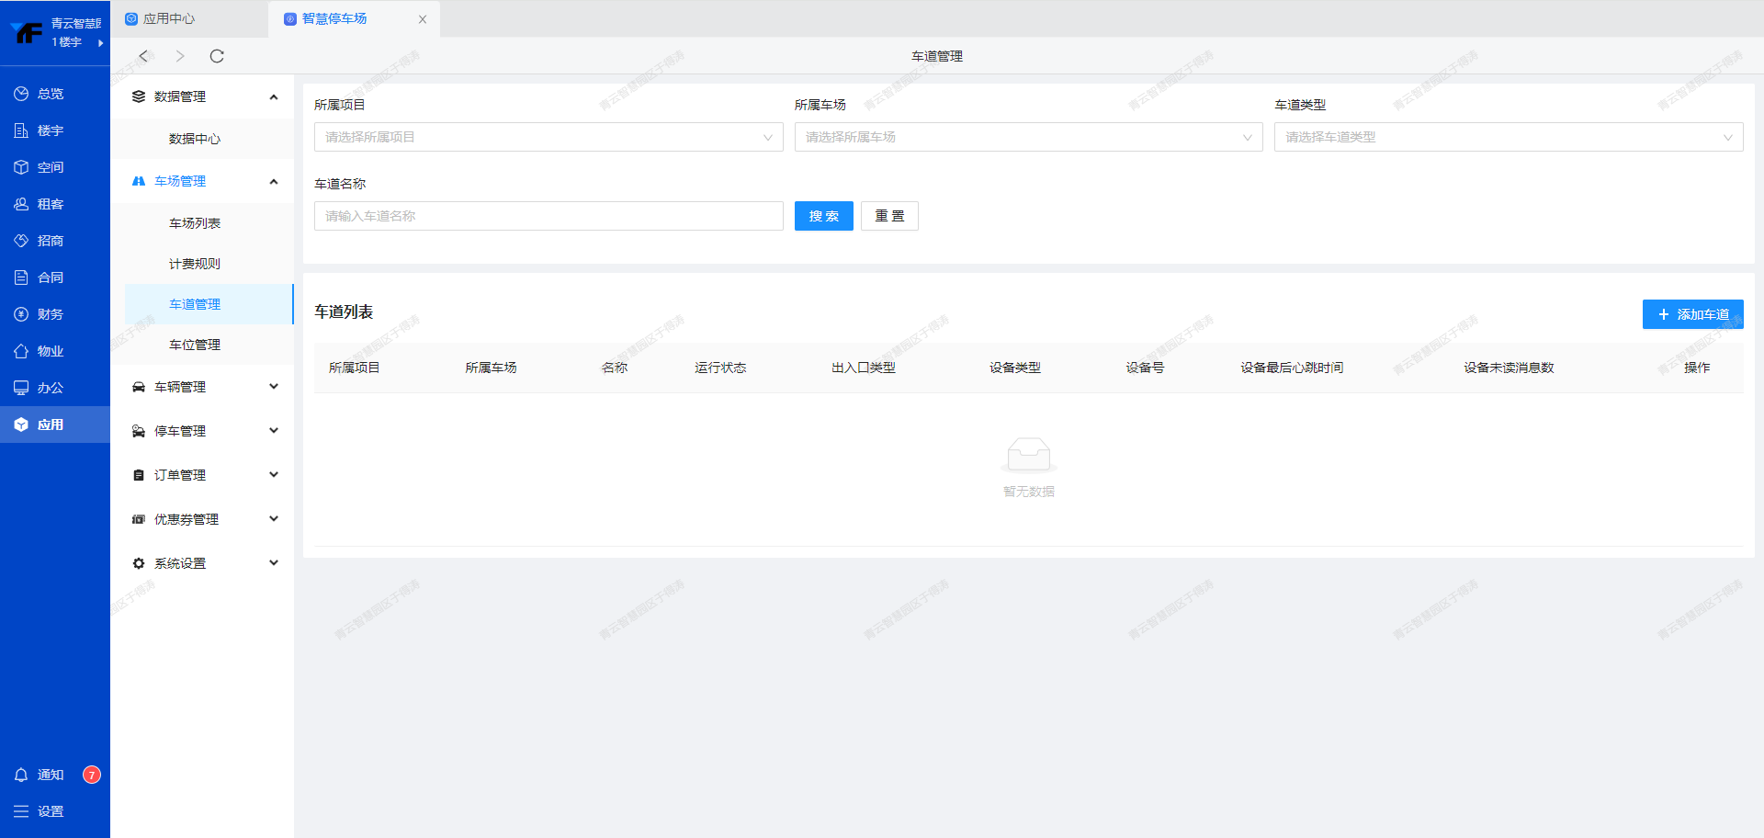This screenshot has width=1764, height=838.
Task: Open the 总览 overview icon in sidebar
Action: (x=21, y=94)
